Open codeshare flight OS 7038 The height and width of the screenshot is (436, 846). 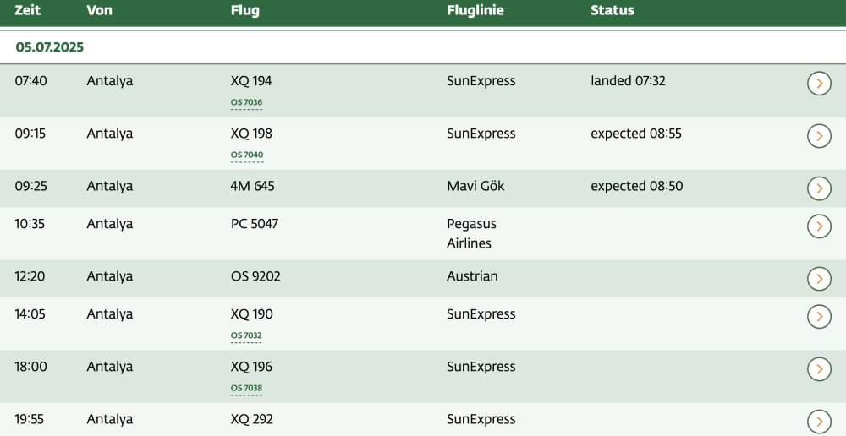click(x=246, y=389)
